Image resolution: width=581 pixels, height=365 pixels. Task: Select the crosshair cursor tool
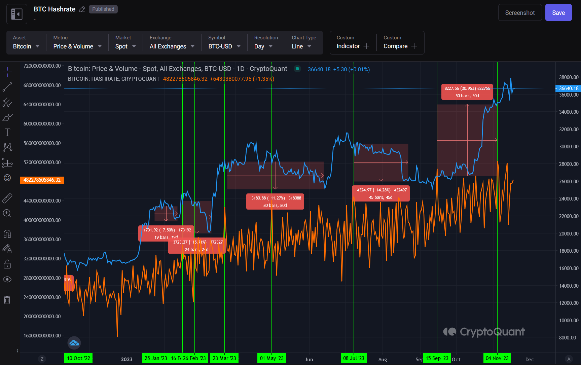click(x=7, y=72)
